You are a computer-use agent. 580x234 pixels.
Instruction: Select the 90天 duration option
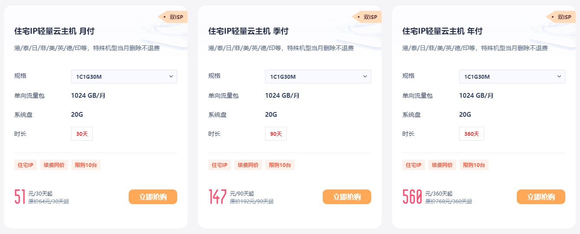point(276,134)
